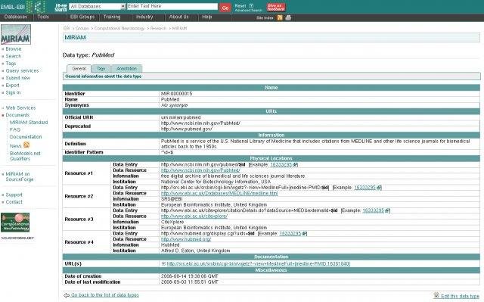Click the printer icon in top bar
The width and height of the screenshot is (484, 302).
click(288, 17)
